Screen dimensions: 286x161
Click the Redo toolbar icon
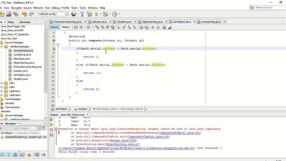pos(31,14)
